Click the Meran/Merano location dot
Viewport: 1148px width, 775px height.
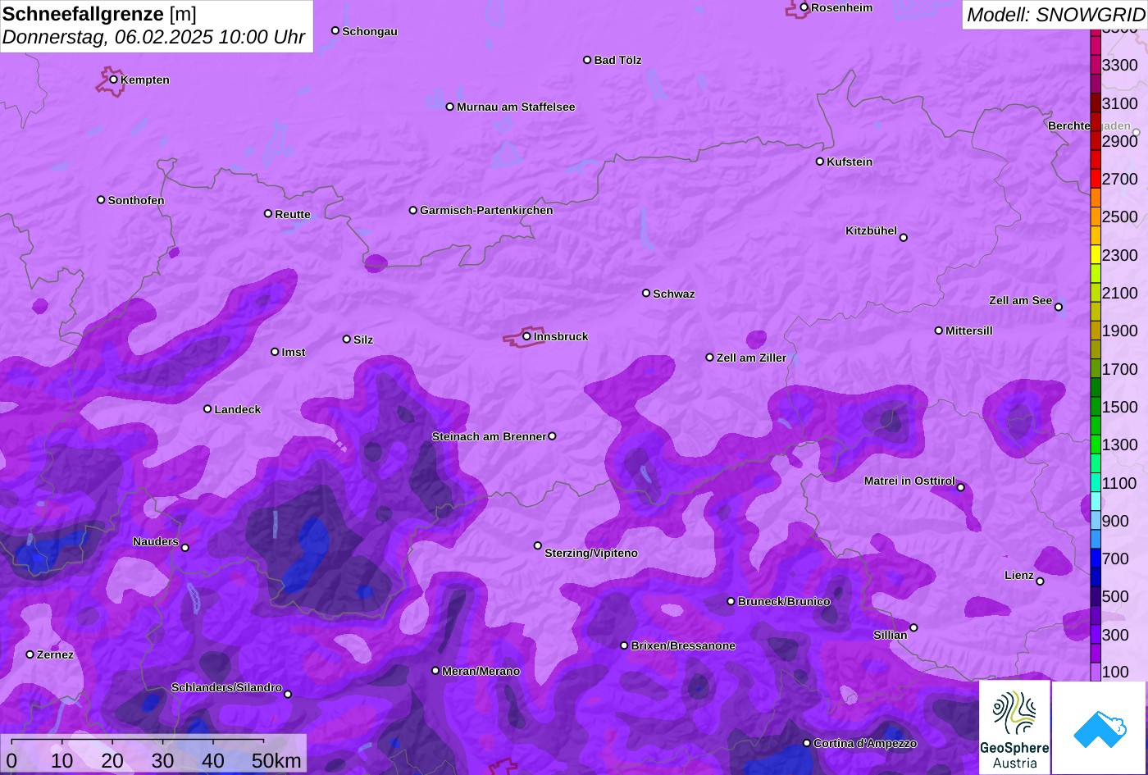(x=435, y=671)
